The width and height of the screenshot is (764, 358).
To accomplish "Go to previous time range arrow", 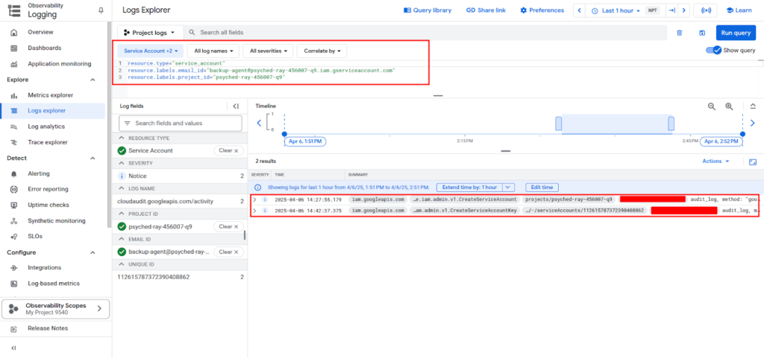I will pyautogui.click(x=579, y=10).
